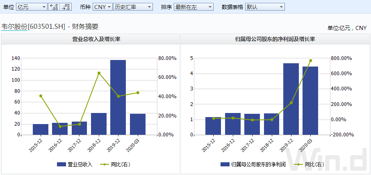Open the 韦尔股份 stock link
This screenshot has width=371, height=175.
pos(14,27)
